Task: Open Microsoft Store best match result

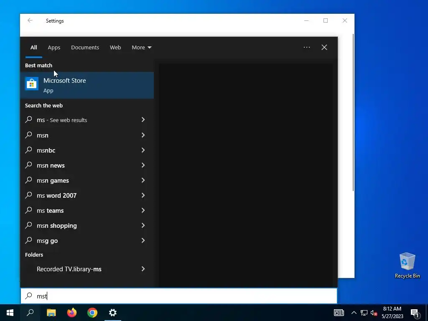Action: tap(87, 85)
